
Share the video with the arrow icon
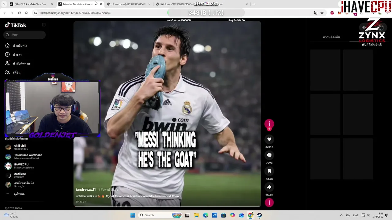coord(269,187)
